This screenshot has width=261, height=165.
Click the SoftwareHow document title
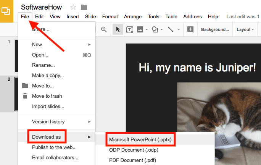click(41, 7)
